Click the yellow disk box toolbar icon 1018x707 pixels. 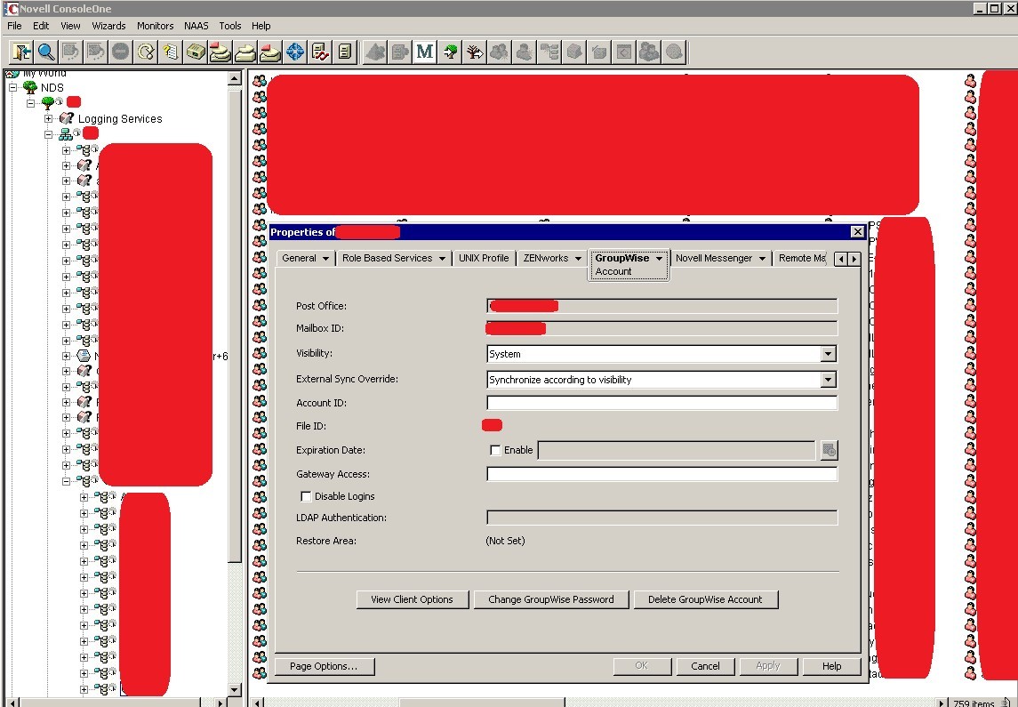pyautogui.click(x=196, y=52)
